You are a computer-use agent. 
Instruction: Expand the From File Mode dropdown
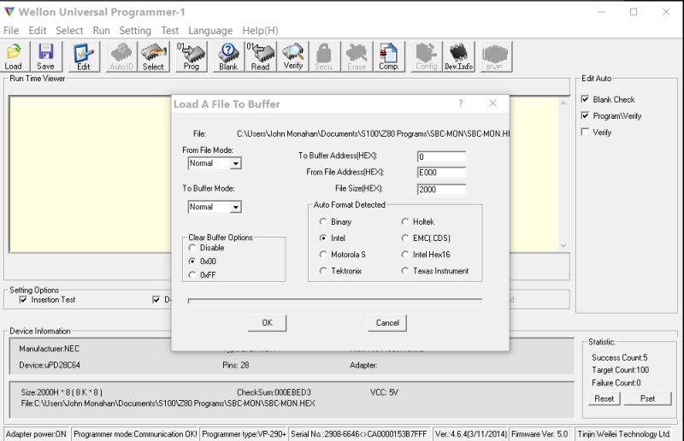click(x=236, y=163)
